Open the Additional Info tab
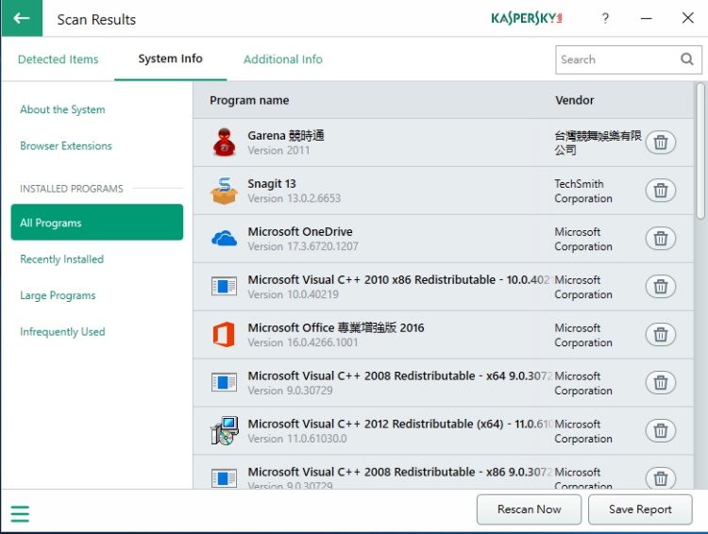This screenshot has height=534, width=708. 282,59
